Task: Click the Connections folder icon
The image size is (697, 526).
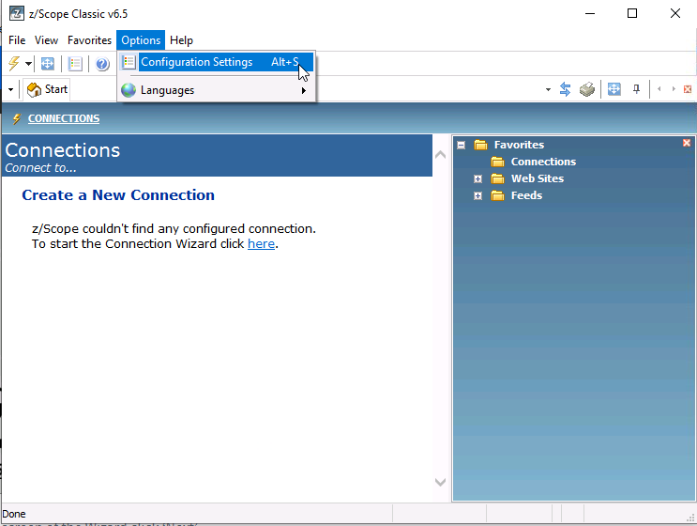Action: (x=497, y=162)
